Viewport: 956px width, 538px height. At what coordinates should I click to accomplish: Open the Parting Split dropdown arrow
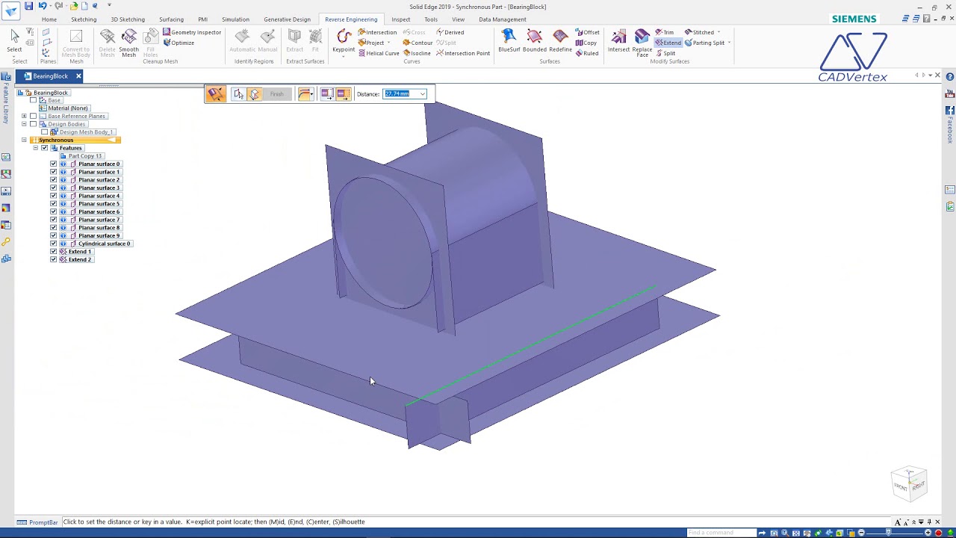729,43
